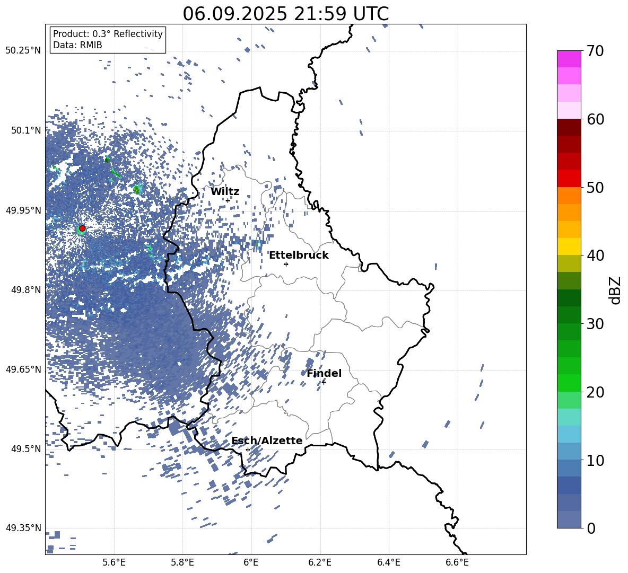Click the 50.1°N latitude label

(x=27, y=130)
